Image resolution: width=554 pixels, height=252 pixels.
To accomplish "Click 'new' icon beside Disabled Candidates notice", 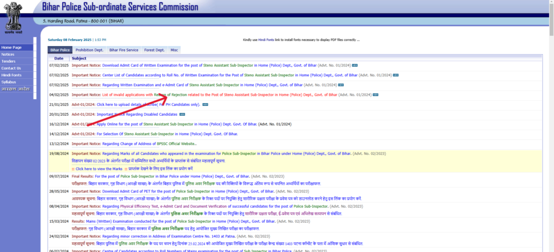I will [182, 115].
